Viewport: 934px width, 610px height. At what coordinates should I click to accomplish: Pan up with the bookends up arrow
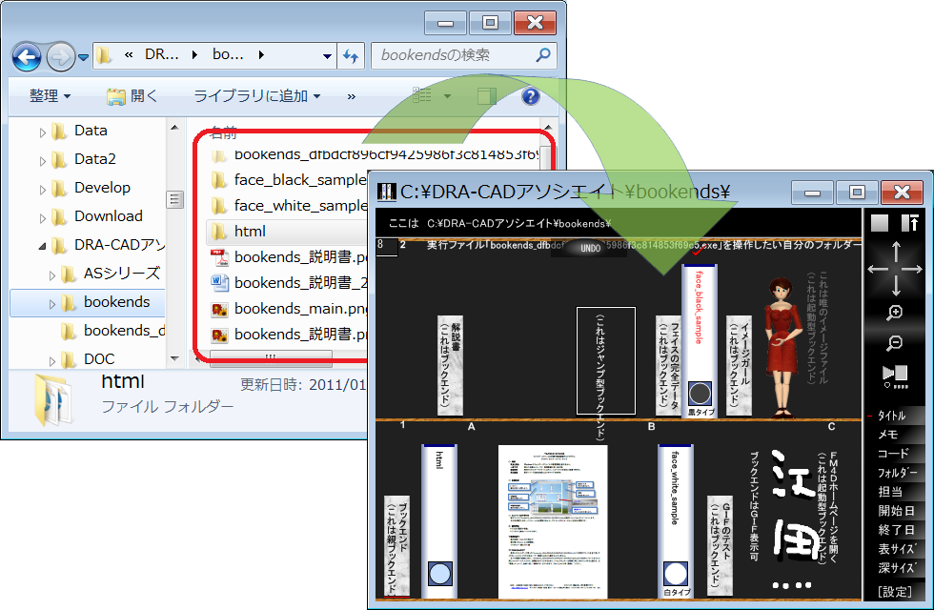pyautogui.click(x=896, y=252)
